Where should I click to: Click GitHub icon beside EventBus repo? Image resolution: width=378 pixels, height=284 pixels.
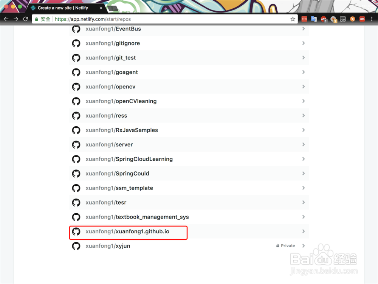(76, 29)
